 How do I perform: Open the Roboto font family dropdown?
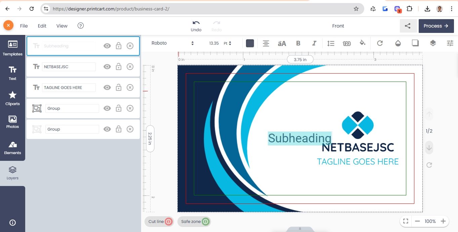click(172, 43)
